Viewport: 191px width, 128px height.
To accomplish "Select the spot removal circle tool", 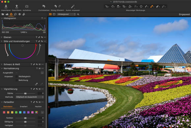I will pos(141,7).
